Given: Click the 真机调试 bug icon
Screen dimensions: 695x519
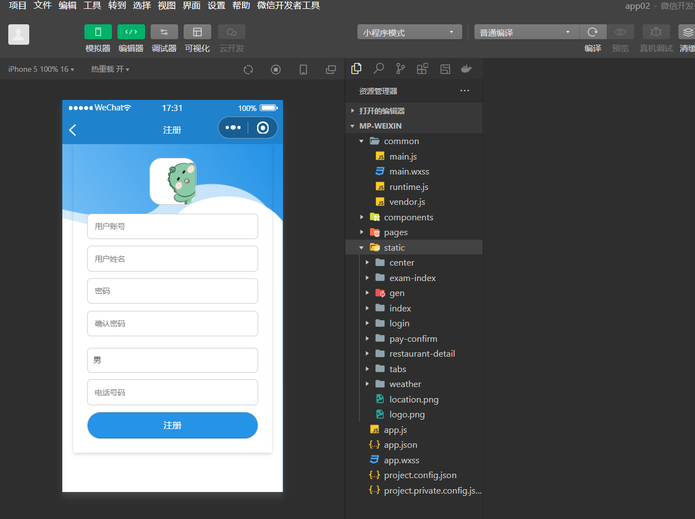Looking at the screenshot, I should pyautogui.click(x=656, y=32).
